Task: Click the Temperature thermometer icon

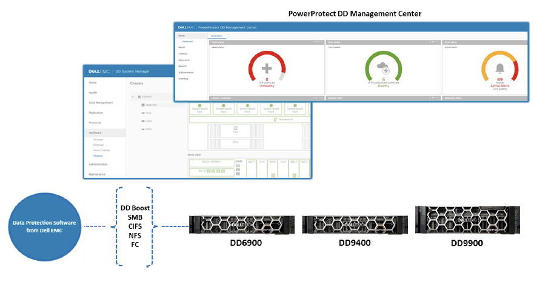Action: (275, 120)
